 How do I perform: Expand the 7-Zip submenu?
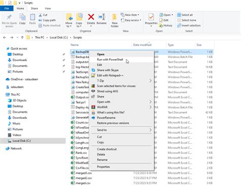[x=122, y=81]
